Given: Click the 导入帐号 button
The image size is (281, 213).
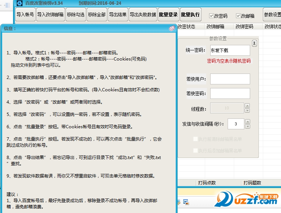Looking at the screenshot, I should [25, 14].
